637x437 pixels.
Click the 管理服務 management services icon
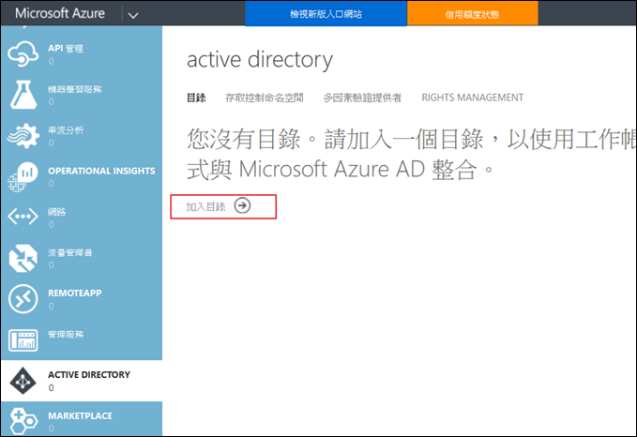click(23, 339)
